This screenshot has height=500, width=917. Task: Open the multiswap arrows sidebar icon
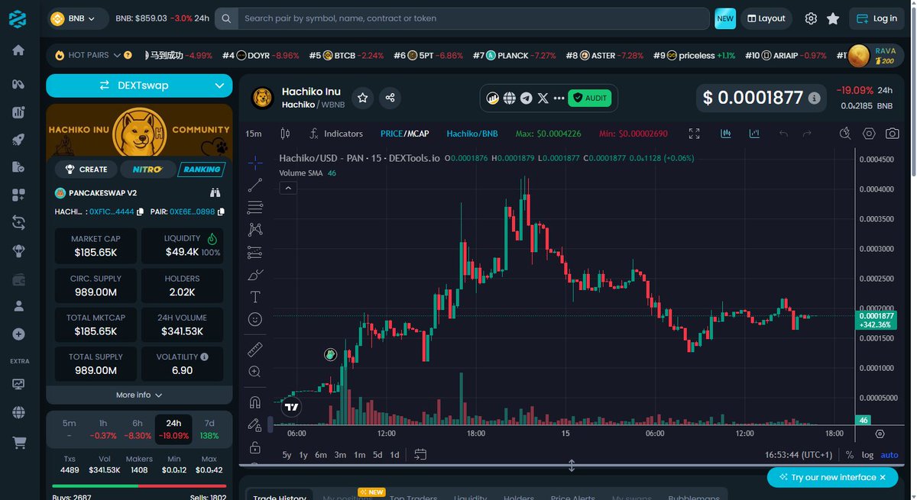click(x=18, y=222)
